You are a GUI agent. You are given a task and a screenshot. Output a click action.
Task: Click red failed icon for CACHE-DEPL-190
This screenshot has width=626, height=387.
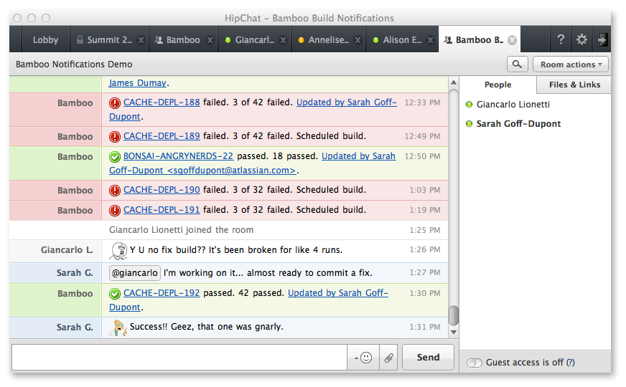[115, 191]
